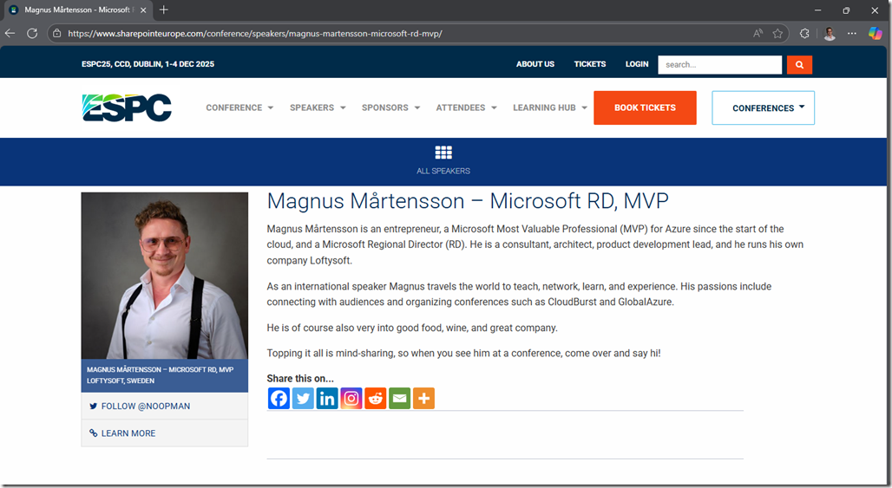Click the orange search magnifier button
Image resolution: width=892 pixels, height=488 pixels.
click(x=799, y=65)
